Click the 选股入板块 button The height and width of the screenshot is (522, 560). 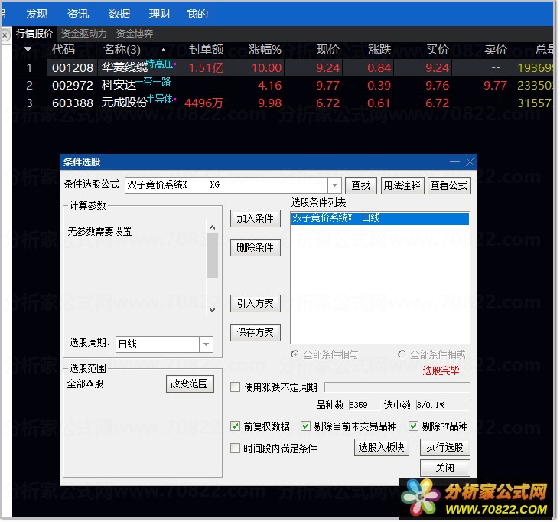pos(381,447)
